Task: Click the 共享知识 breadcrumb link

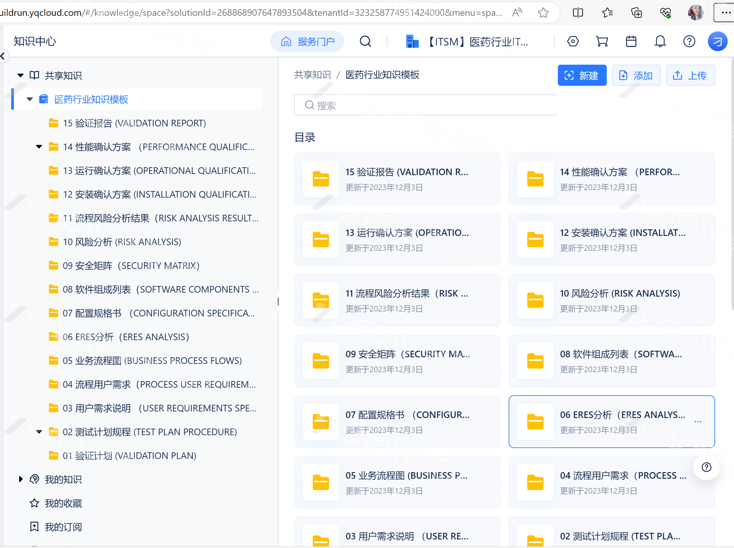Action: tap(312, 75)
